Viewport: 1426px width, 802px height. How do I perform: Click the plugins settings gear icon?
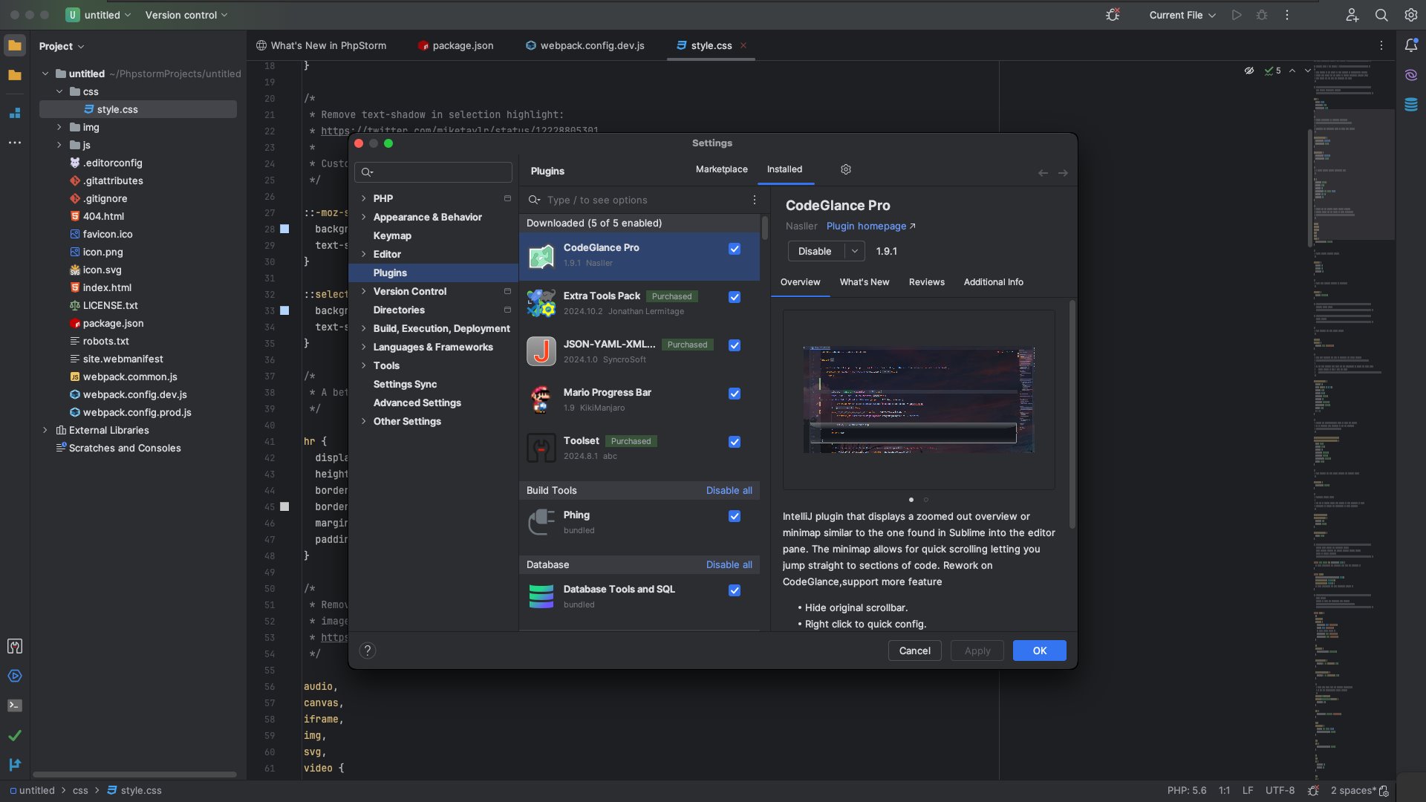tap(846, 169)
